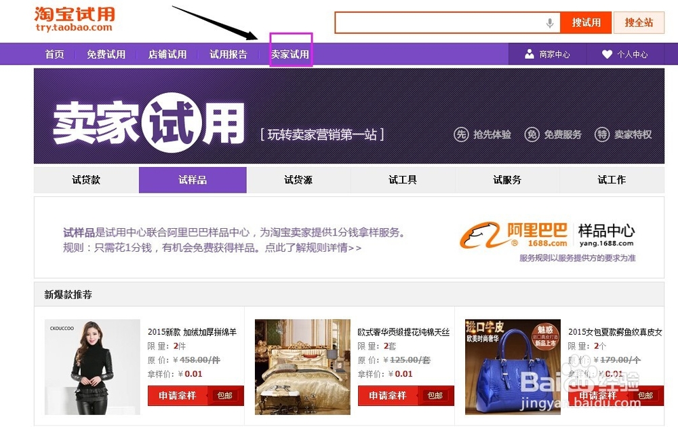Open the 试用报告 nav item

[x=228, y=54]
